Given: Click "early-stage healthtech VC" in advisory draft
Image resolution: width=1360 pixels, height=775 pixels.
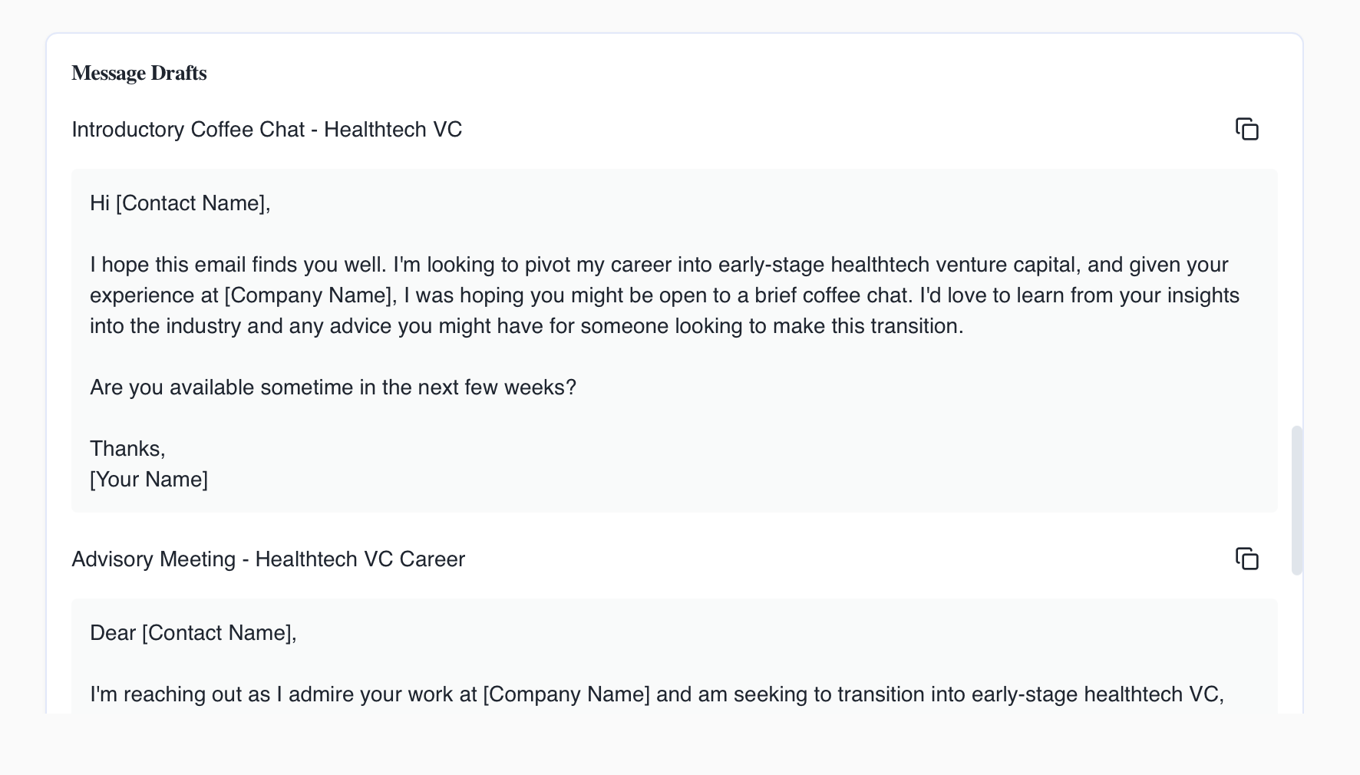Looking at the screenshot, I should [1095, 694].
